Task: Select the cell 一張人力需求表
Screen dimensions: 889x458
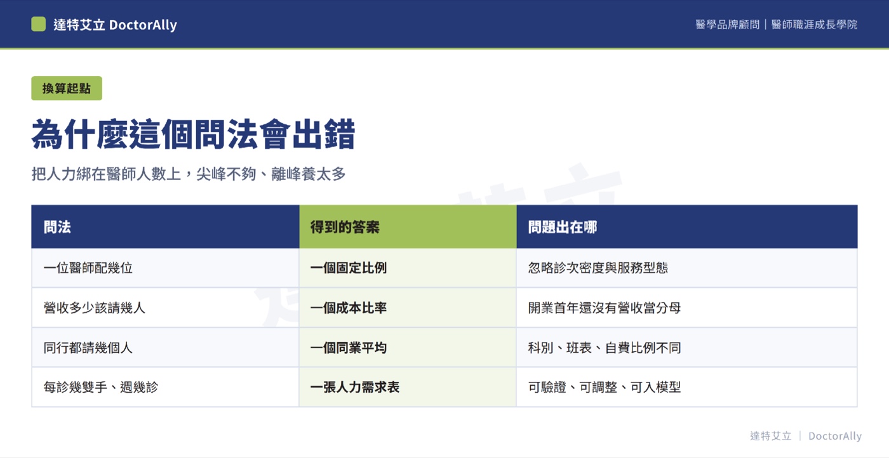Action: pos(408,387)
